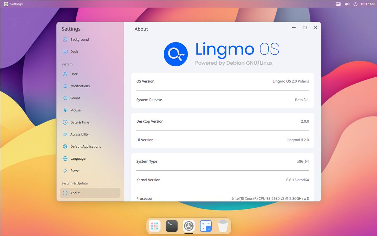Select the About sidebar entry
The width and height of the screenshot is (377, 236).
tap(90, 193)
